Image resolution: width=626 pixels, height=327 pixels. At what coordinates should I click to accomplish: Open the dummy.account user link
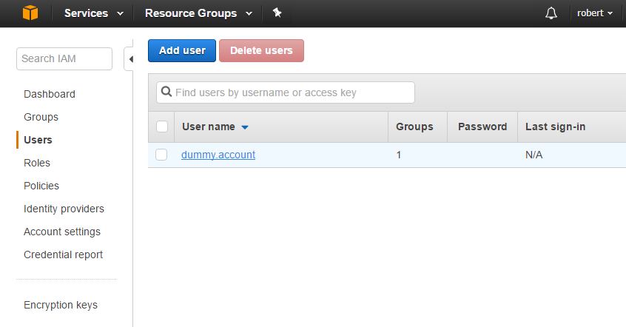pyautogui.click(x=218, y=155)
